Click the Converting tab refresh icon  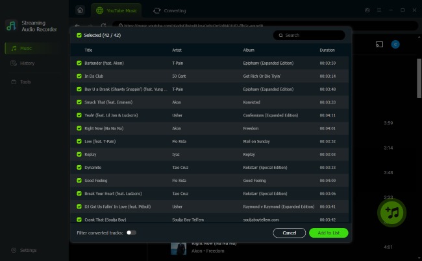tap(157, 10)
